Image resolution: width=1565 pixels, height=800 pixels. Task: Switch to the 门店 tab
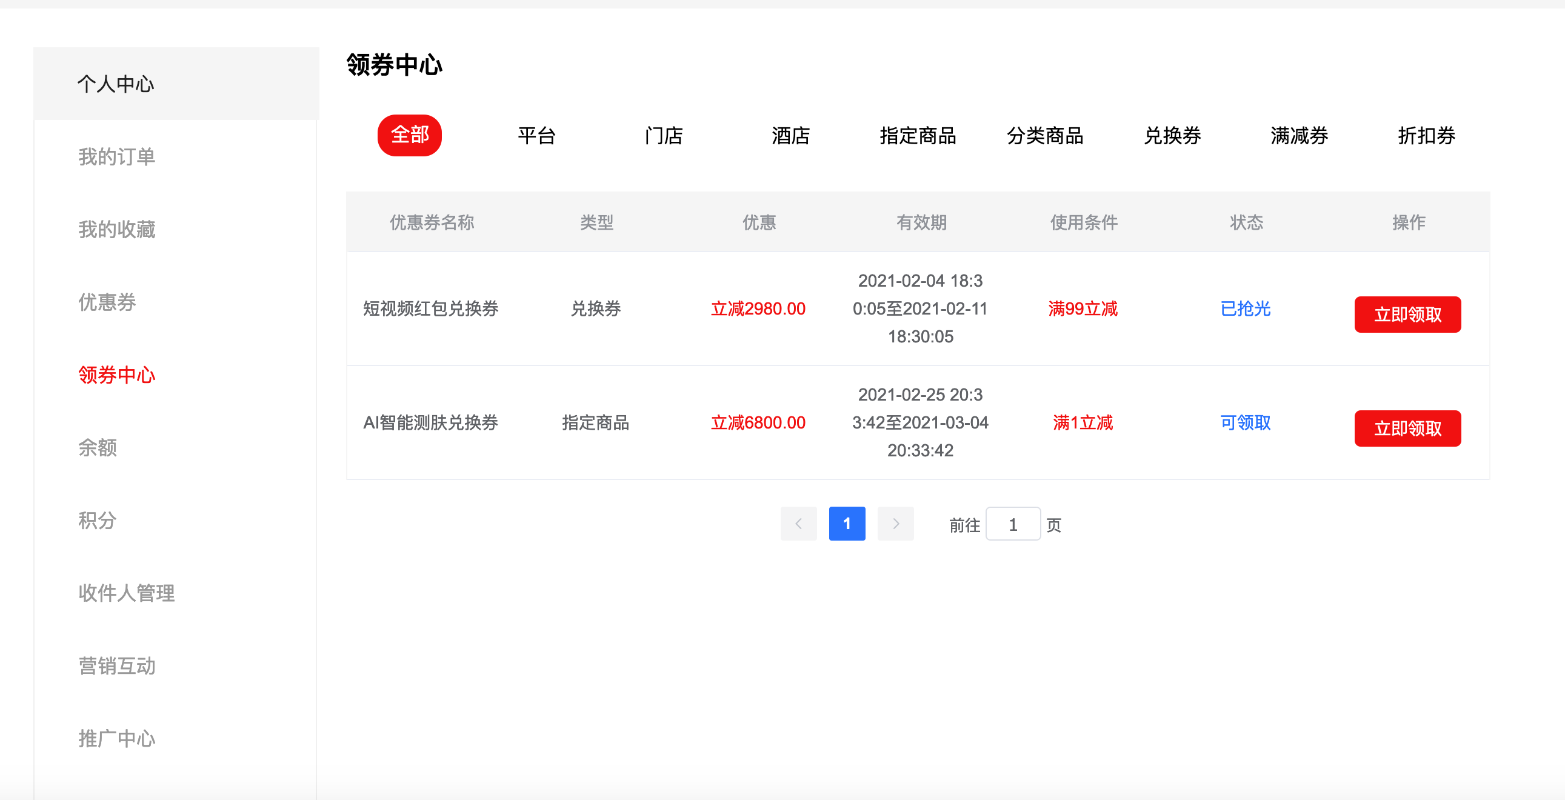pyautogui.click(x=664, y=135)
